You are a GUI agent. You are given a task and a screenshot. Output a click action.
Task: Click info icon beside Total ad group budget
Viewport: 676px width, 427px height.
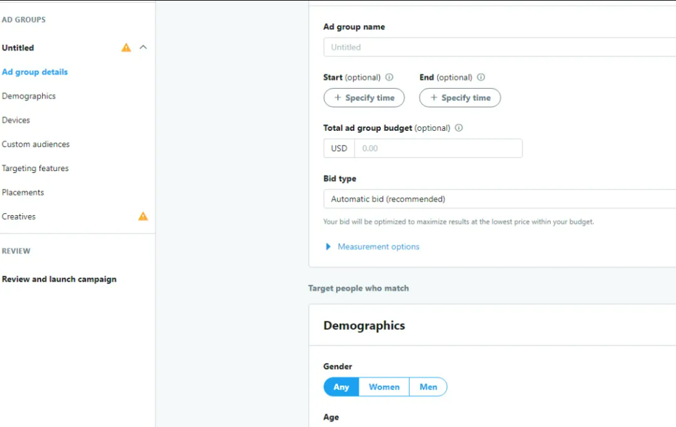pos(458,128)
